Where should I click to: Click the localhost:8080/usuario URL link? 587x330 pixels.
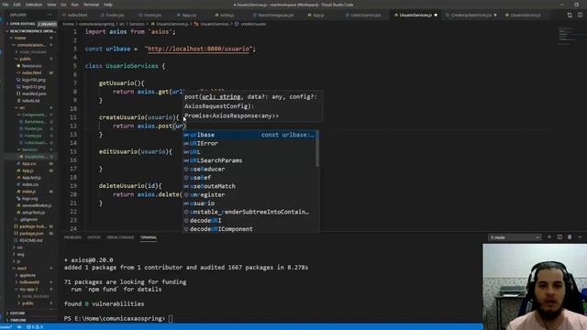click(x=199, y=49)
